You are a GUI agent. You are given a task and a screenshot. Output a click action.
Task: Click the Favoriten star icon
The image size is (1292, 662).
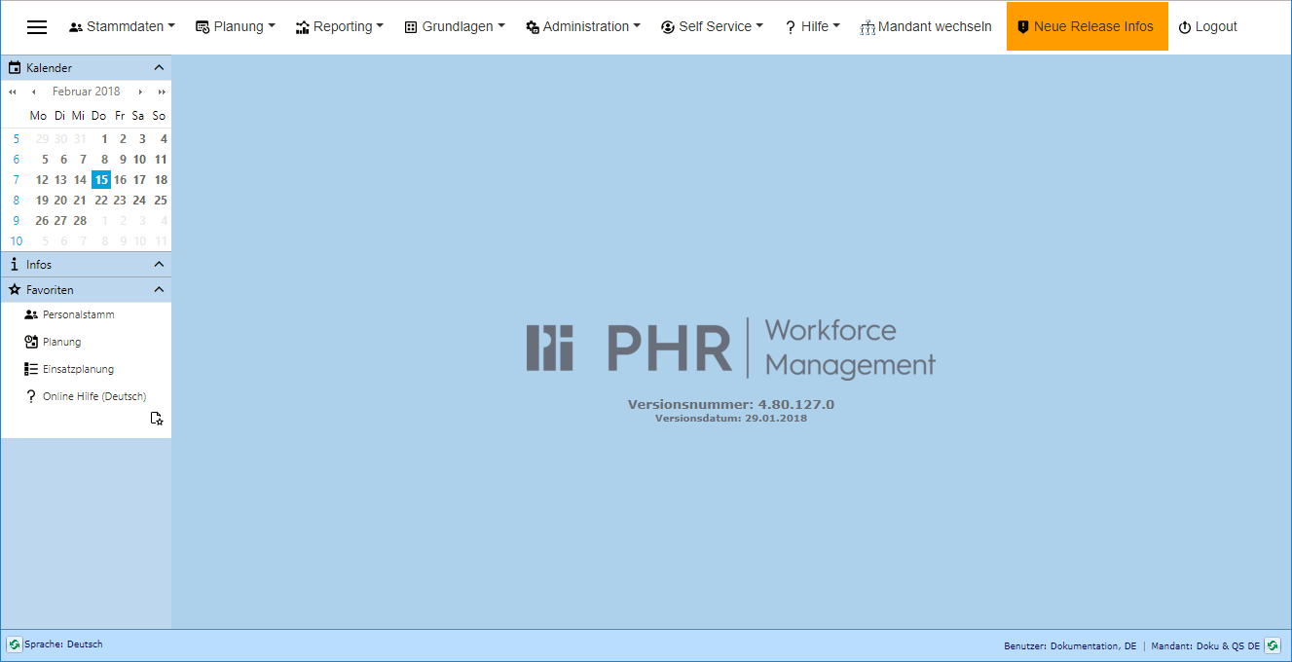(x=15, y=290)
